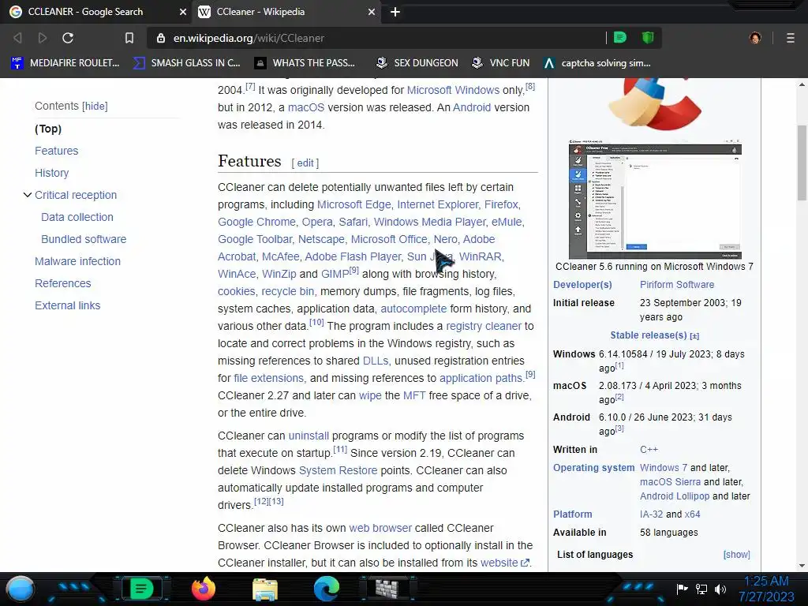
Task: Close the CCleaner - Wikipedia tab
Action: [x=372, y=12]
